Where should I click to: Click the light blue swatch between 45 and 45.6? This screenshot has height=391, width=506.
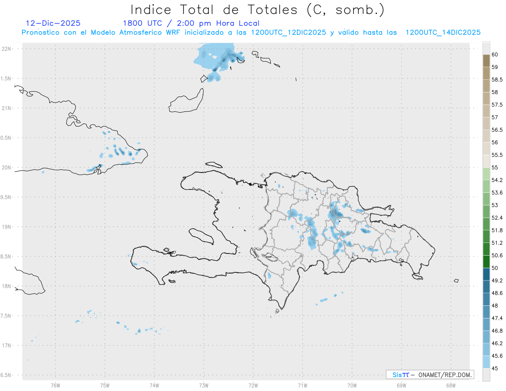pyautogui.click(x=486, y=362)
